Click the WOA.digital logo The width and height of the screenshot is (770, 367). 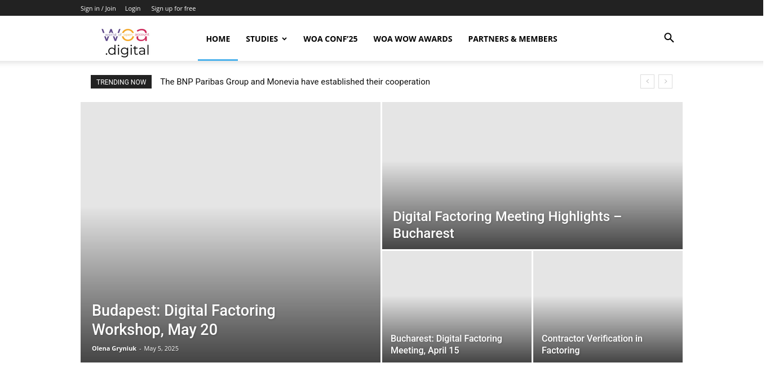126,42
